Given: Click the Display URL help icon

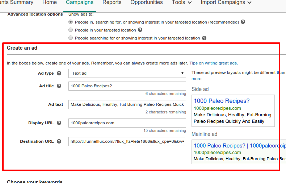Looking at the screenshot, I should point(59,123).
